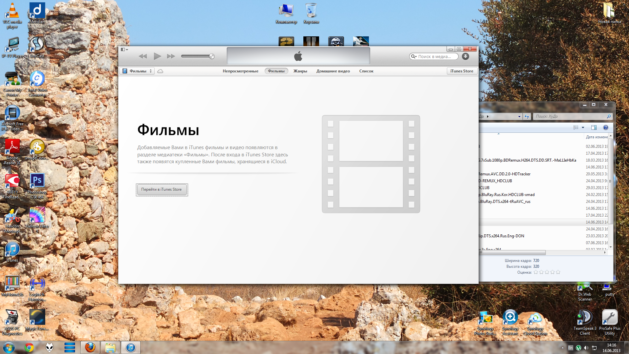Click the Explorer help question-mark icon
The height and width of the screenshot is (354, 629).
pyautogui.click(x=606, y=128)
